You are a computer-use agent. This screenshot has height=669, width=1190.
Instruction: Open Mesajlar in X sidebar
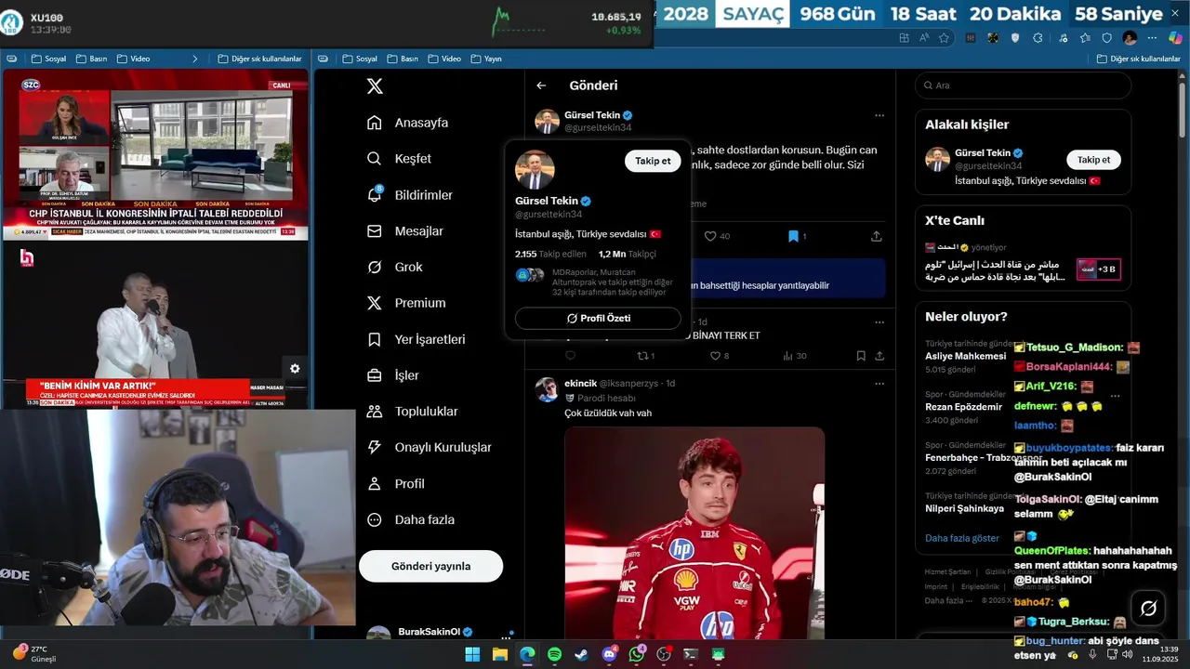(x=404, y=231)
